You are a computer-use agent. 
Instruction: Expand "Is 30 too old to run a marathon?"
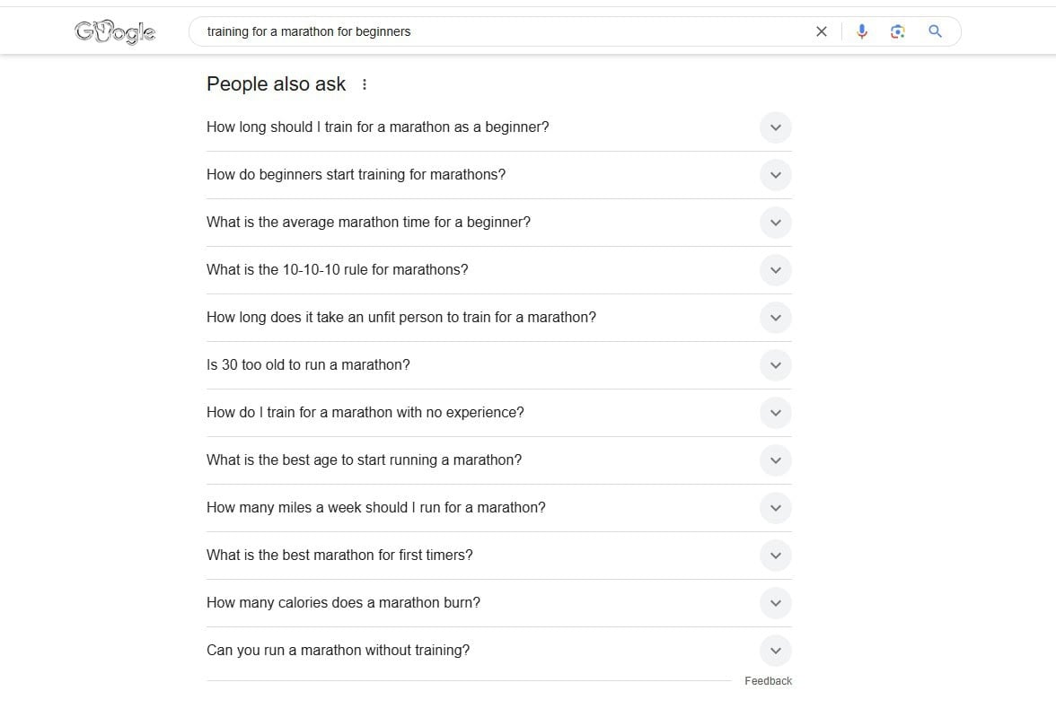pos(775,364)
